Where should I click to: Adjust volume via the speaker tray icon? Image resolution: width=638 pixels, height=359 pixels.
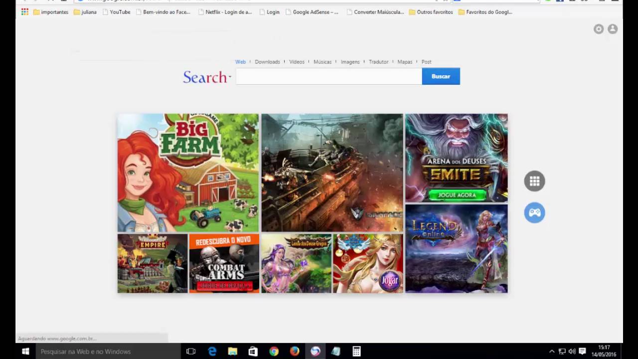coord(572,352)
